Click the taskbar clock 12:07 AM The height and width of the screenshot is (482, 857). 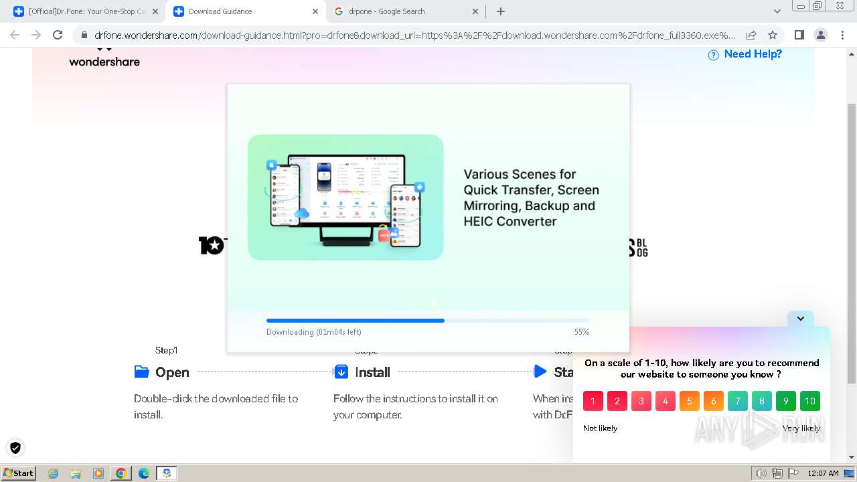823,473
